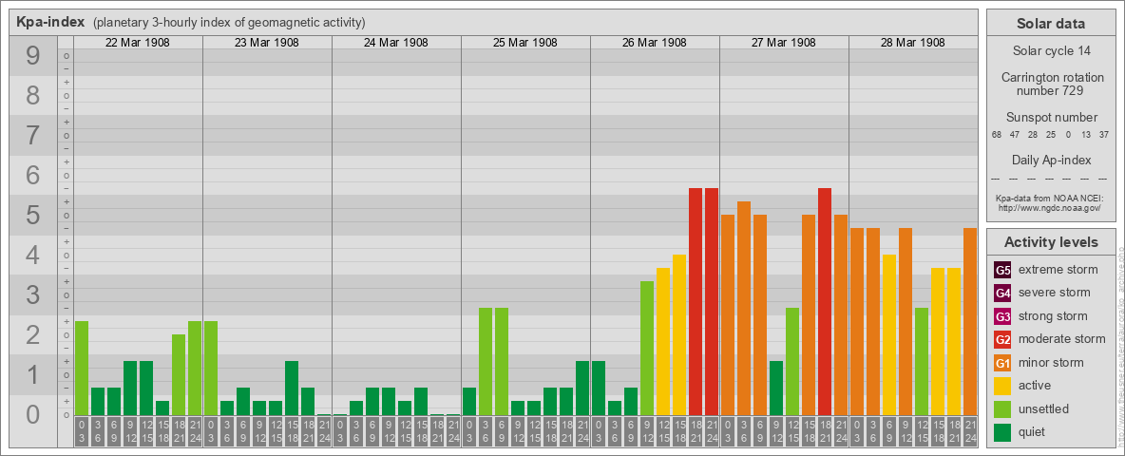Click the Activity levels panel heading

(1050, 242)
